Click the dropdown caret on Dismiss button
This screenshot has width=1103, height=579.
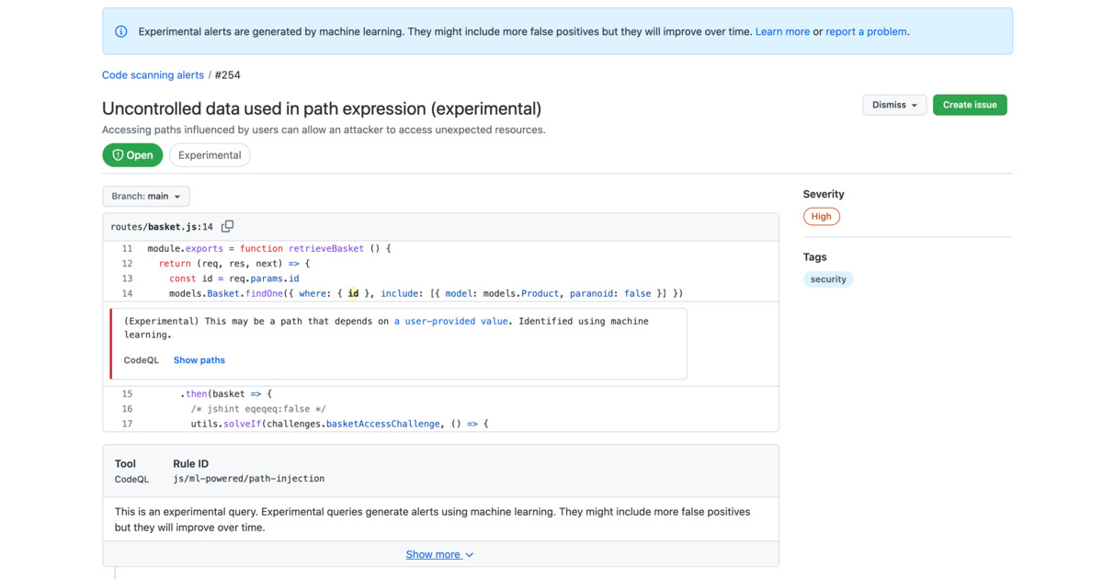click(913, 105)
